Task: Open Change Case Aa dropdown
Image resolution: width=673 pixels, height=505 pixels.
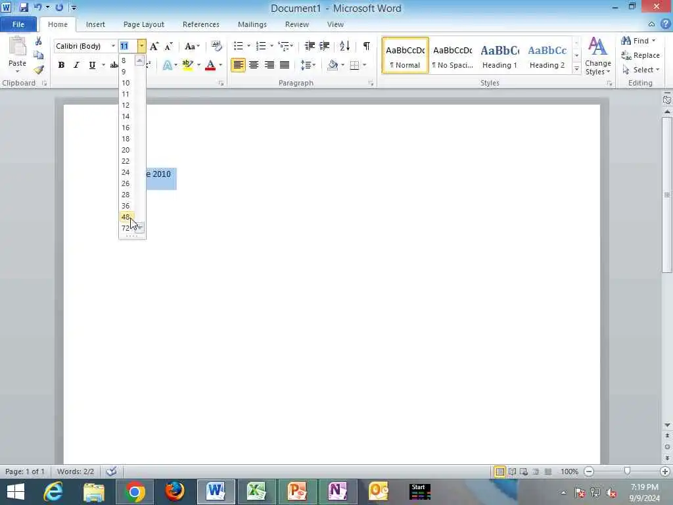Action: [192, 46]
